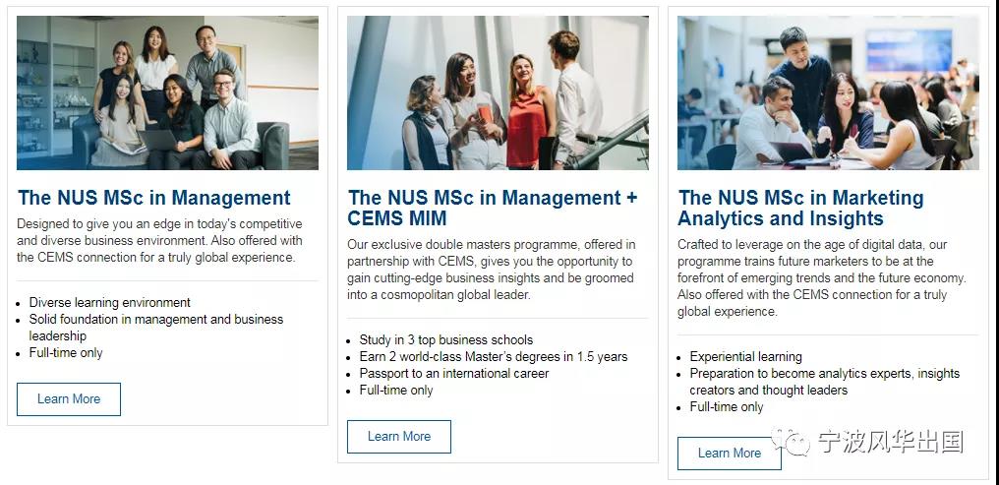Click the 'Experiential learning' bullet
Screen dimensions: 999x485
(x=746, y=356)
